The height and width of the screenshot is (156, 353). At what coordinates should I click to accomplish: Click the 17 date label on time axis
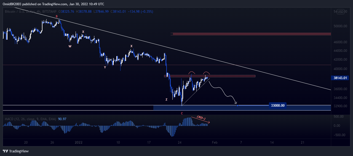click(x=149, y=142)
